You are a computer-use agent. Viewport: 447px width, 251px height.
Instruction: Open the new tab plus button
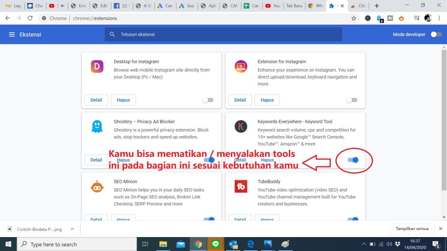377,6
